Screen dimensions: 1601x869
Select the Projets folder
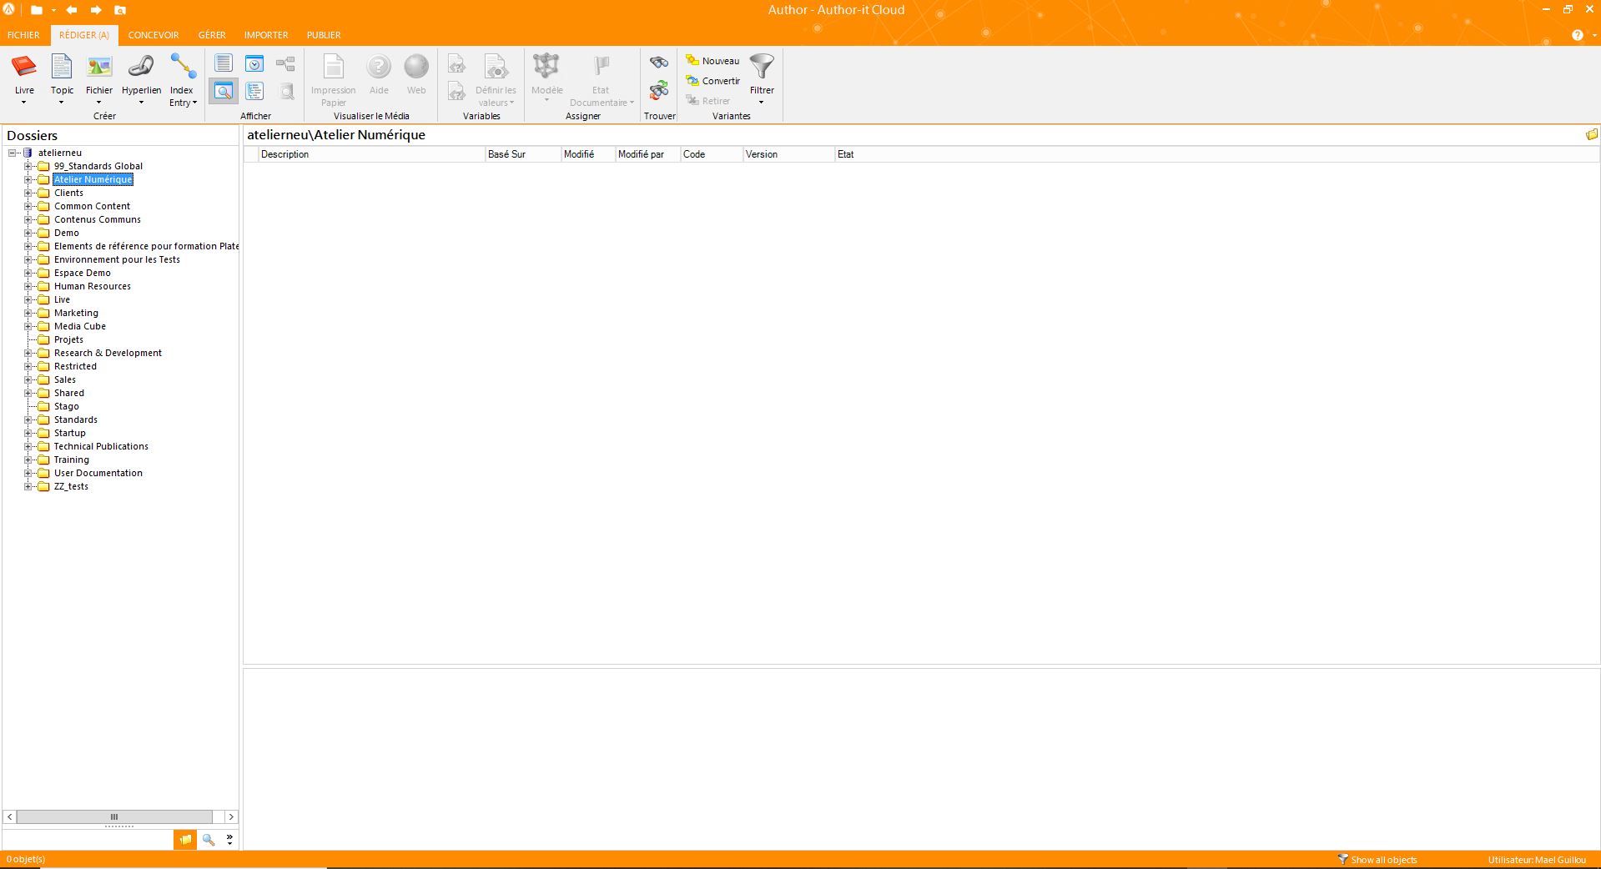click(x=68, y=339)
